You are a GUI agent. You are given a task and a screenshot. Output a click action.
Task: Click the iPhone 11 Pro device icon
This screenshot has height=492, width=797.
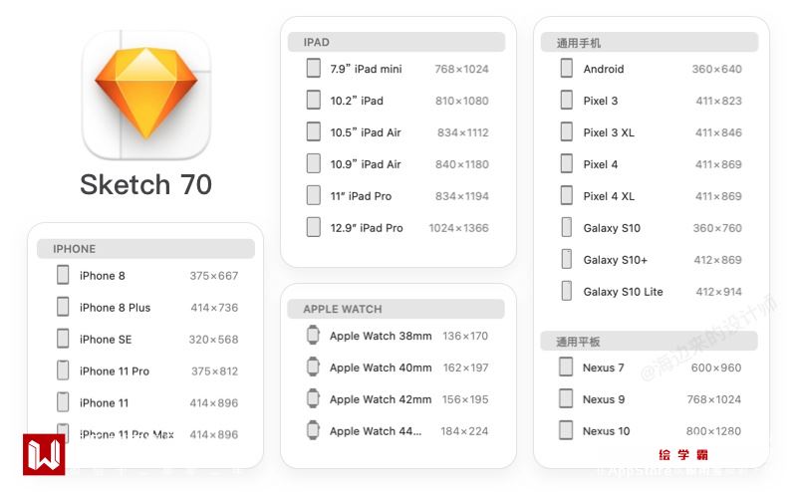(x=63, y=370)
